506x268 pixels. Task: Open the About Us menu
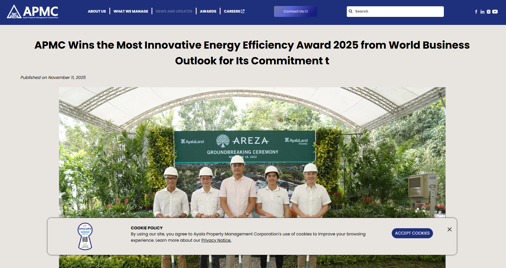click(x=97, y=11)
